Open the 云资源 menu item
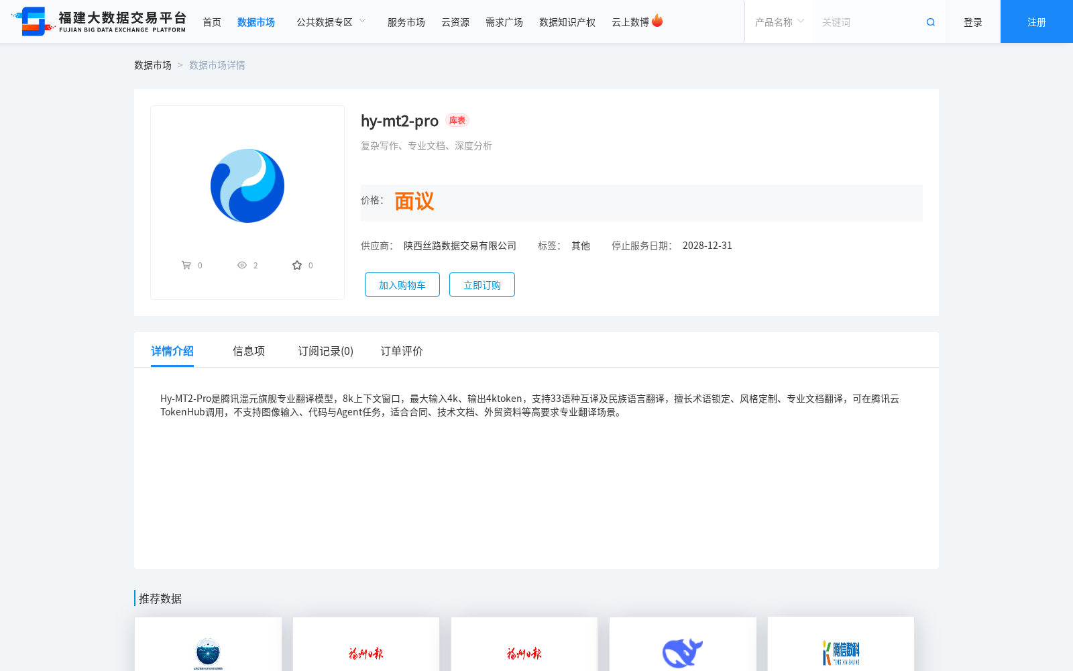1073x671 pixels. coord(455,22)
